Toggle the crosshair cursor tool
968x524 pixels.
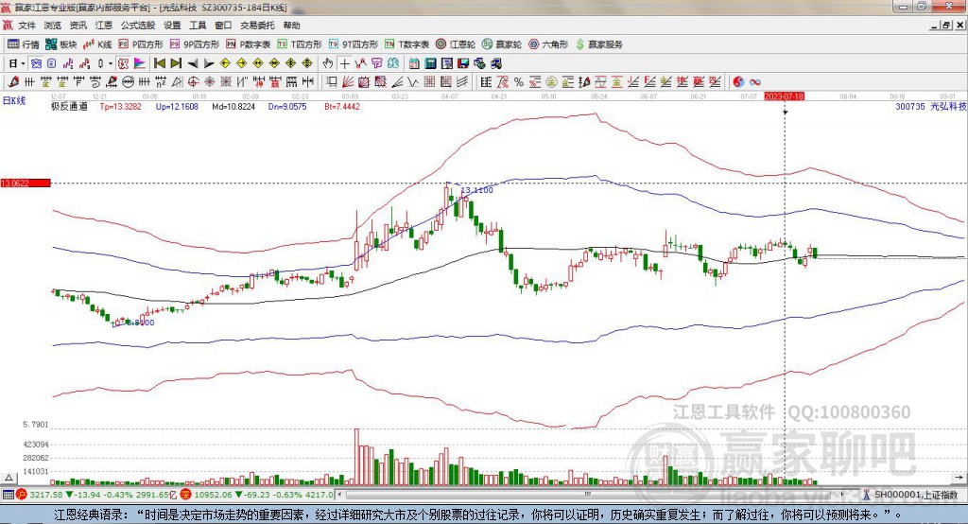[345, 63]
